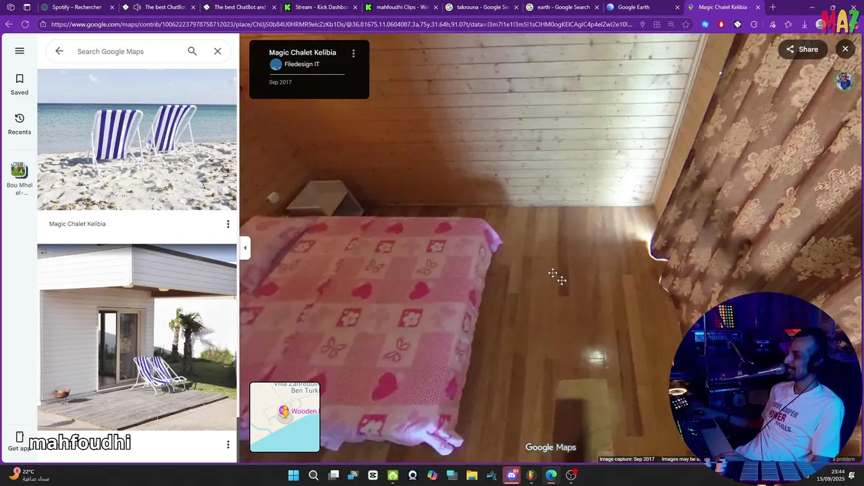Open File Explorer from the taskbar

coord(472,475)
